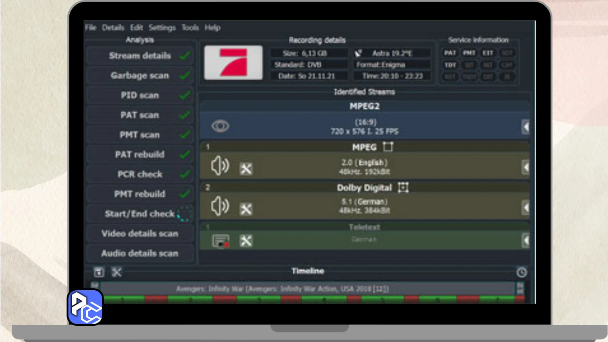Click the channel layout icon beside MPEG
Screen dimensions: 608x342
(x=388, y=147)
